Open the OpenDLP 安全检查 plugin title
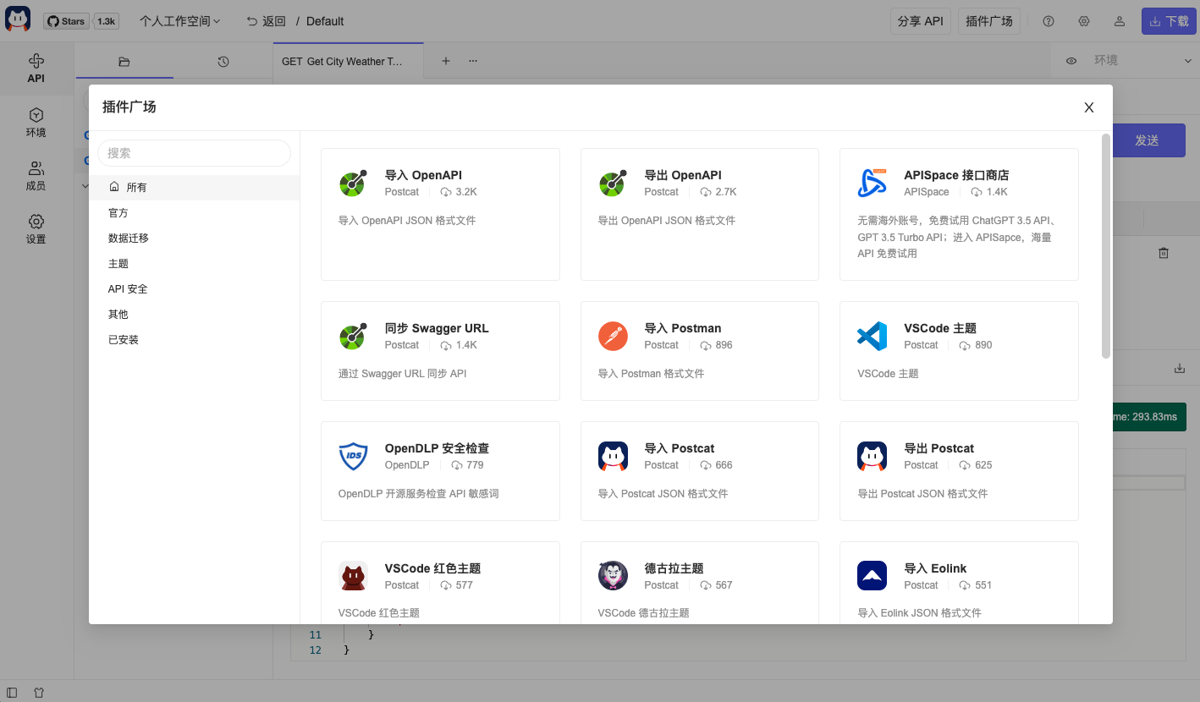Screen dimensions: 1200x702 (437, 448)
